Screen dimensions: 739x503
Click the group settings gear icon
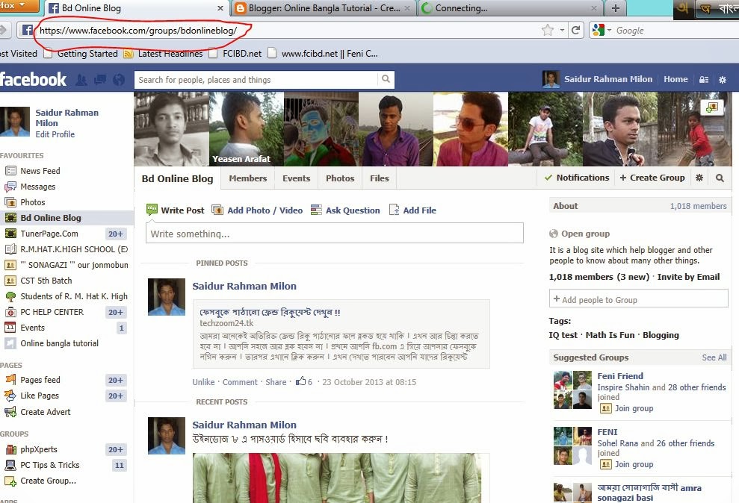click(x=699, y=178)
